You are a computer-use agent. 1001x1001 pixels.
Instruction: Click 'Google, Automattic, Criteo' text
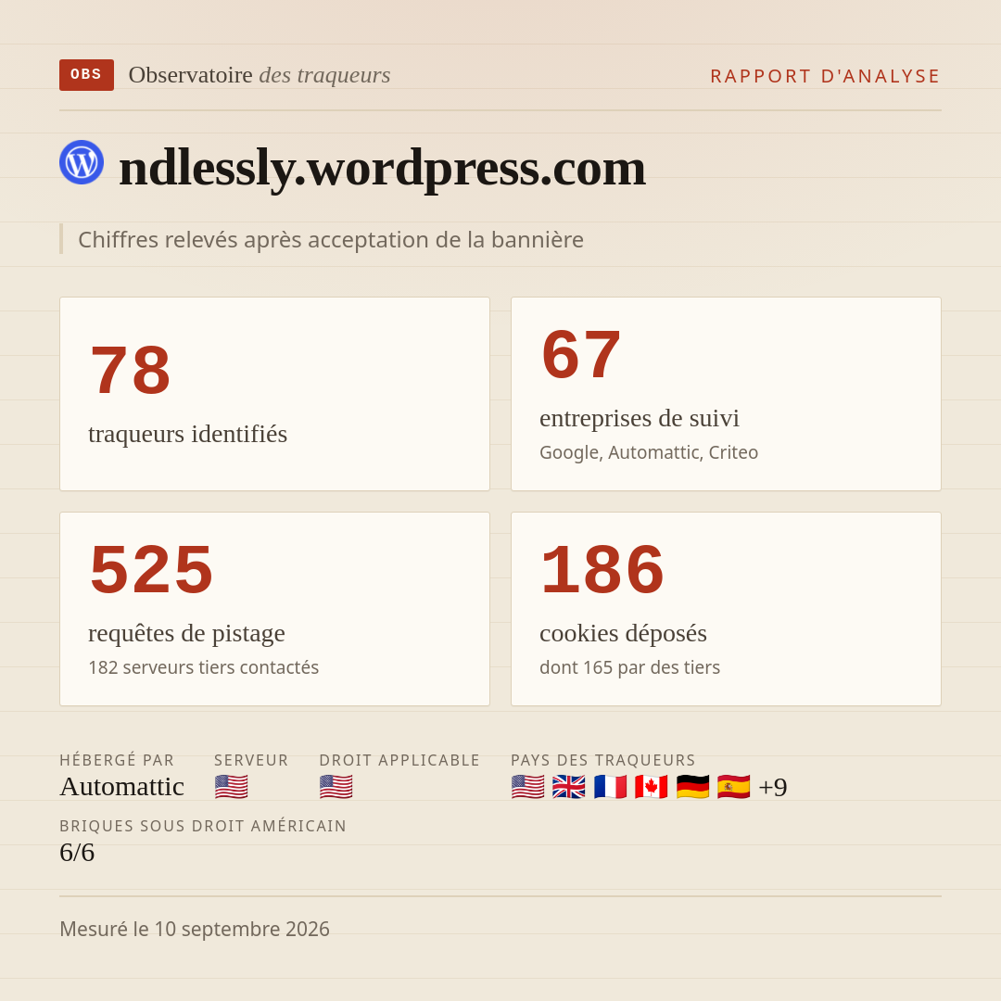point(649,452)
